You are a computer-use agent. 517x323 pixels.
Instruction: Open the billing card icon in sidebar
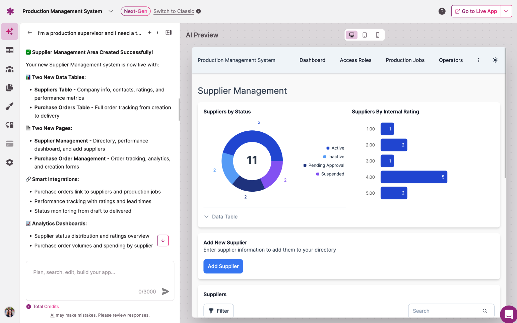(x=9, y=143)
